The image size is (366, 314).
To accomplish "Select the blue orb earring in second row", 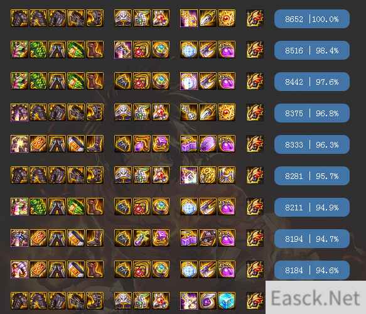I will pos(188,50).
